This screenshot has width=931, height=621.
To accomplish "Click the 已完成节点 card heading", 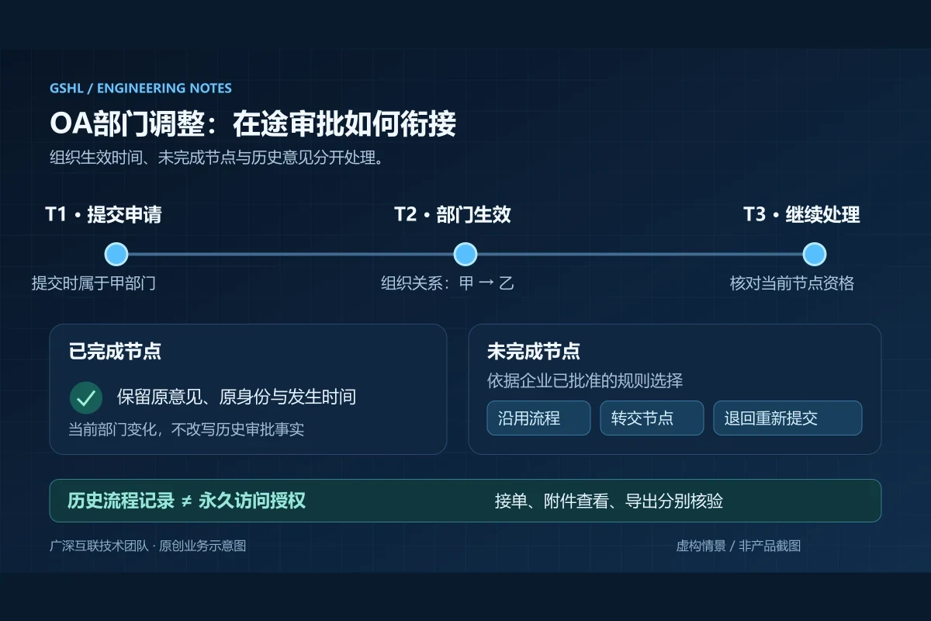I will pos(115,351).
